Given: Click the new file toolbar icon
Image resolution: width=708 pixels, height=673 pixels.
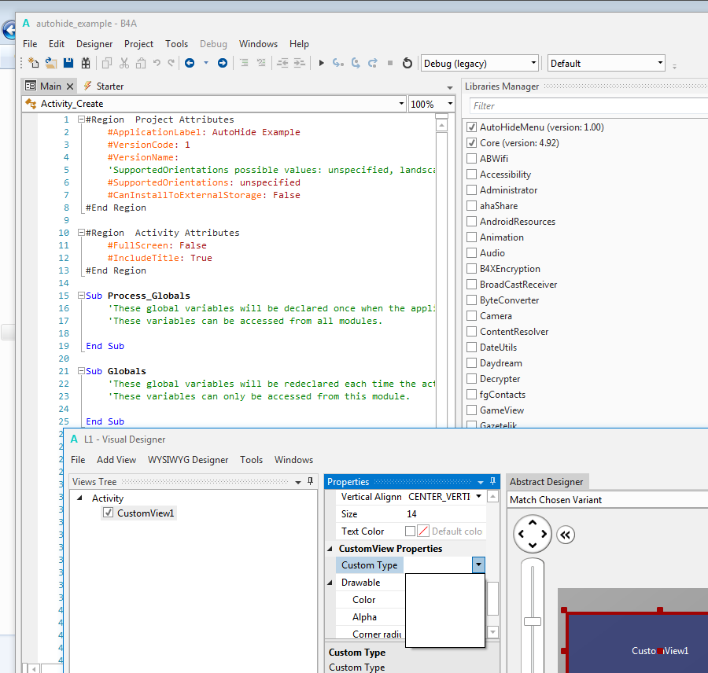Looking at the screenshot, I should (33, 63).
